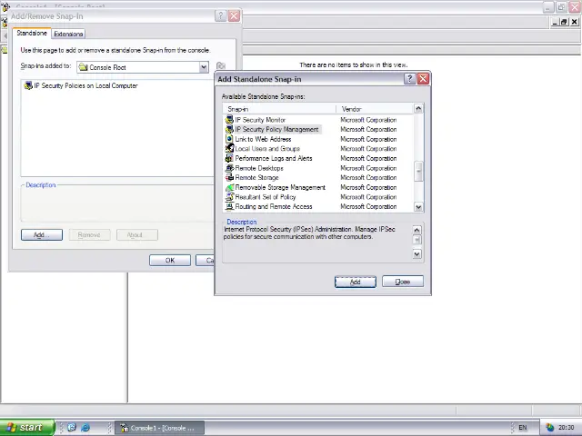Click the Console1 taskbar button
Screen dimensions: 582x436
coord(160,428)
